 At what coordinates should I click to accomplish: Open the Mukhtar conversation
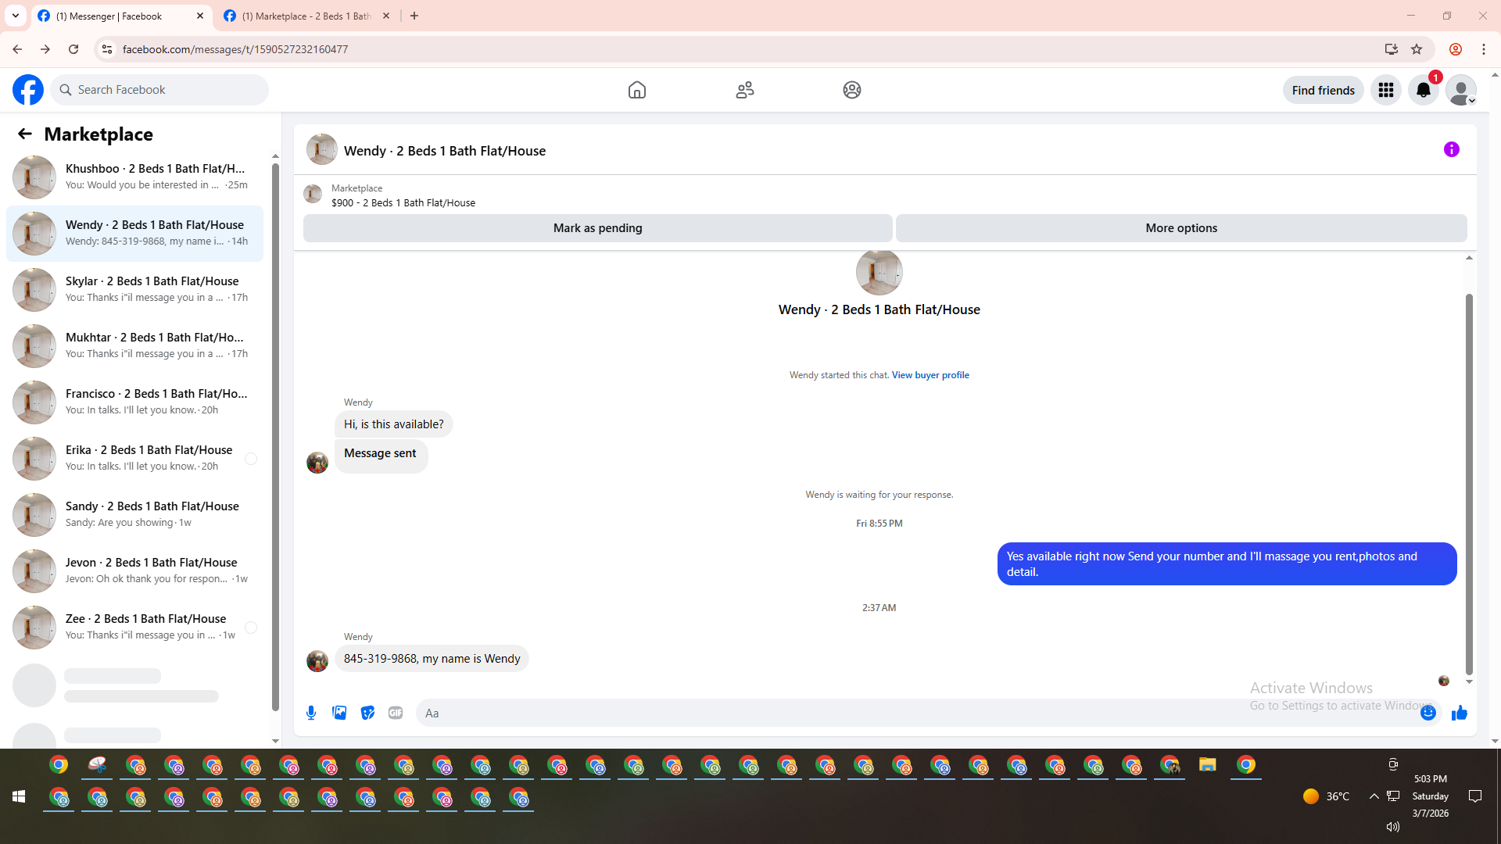click(134, 345)
